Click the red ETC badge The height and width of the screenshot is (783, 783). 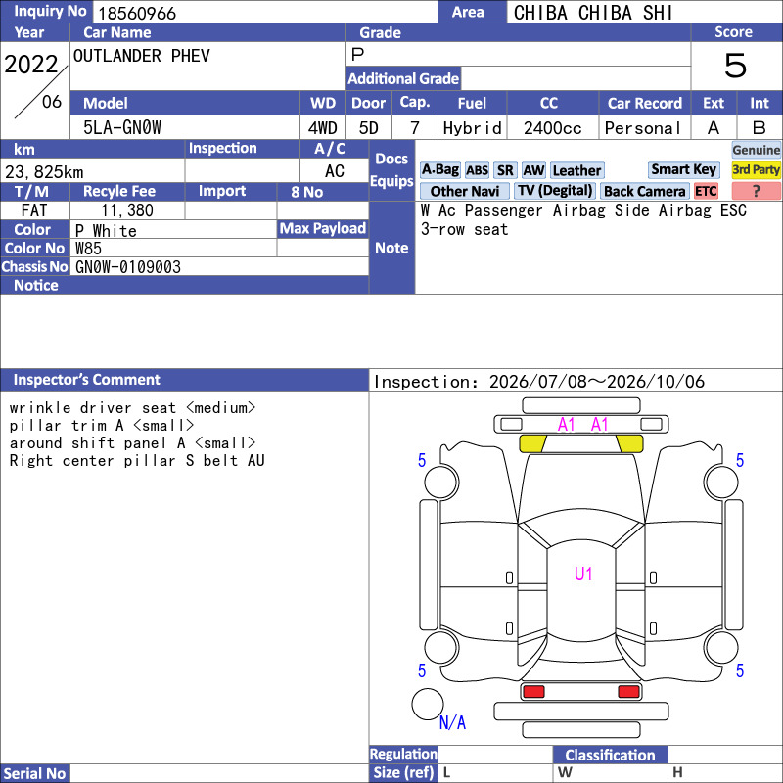706,191
